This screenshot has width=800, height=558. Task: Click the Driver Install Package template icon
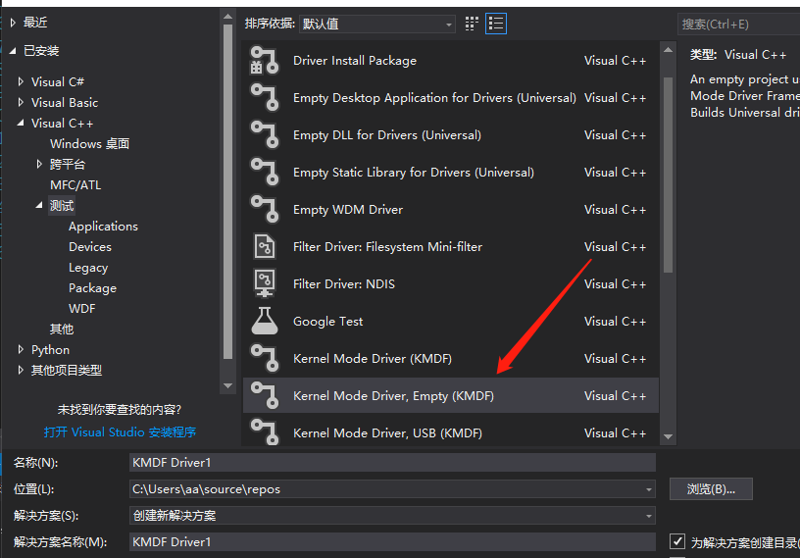point(265,60)
